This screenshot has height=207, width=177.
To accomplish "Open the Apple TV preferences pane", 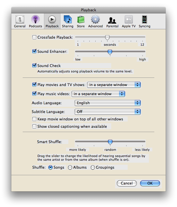I will point(129,21).
